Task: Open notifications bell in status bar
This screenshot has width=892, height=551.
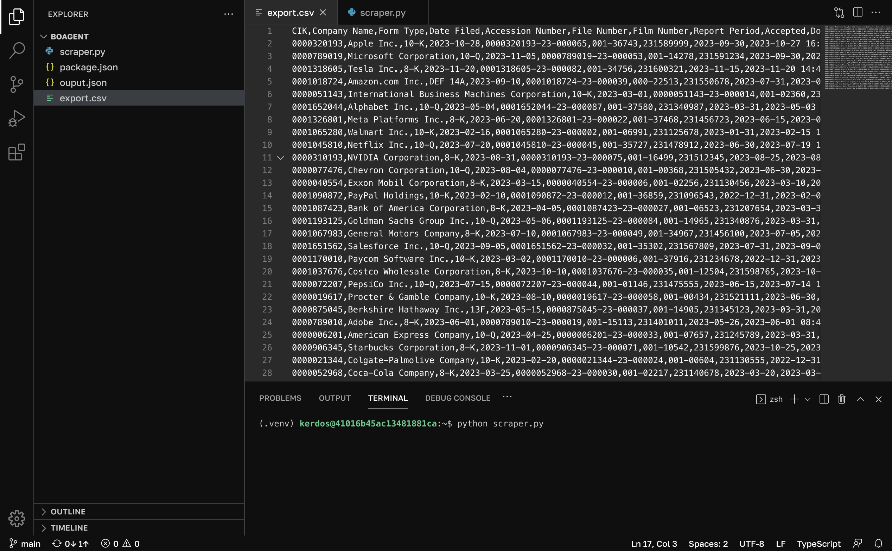Action: pyautogui.click(x=879, y=543)
